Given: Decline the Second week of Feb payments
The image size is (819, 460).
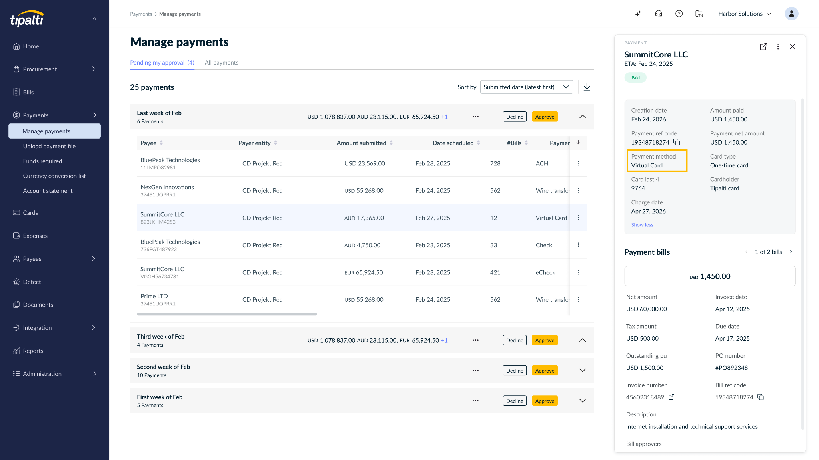Looking at the screenshot, I should [515, 371].
